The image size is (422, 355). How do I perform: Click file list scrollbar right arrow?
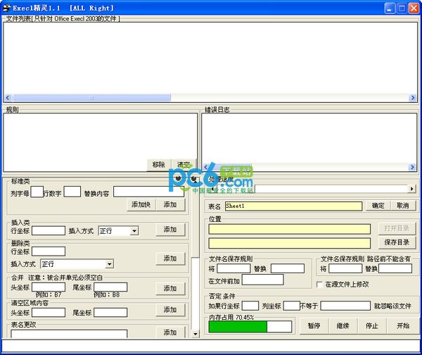tap(412, 98)
